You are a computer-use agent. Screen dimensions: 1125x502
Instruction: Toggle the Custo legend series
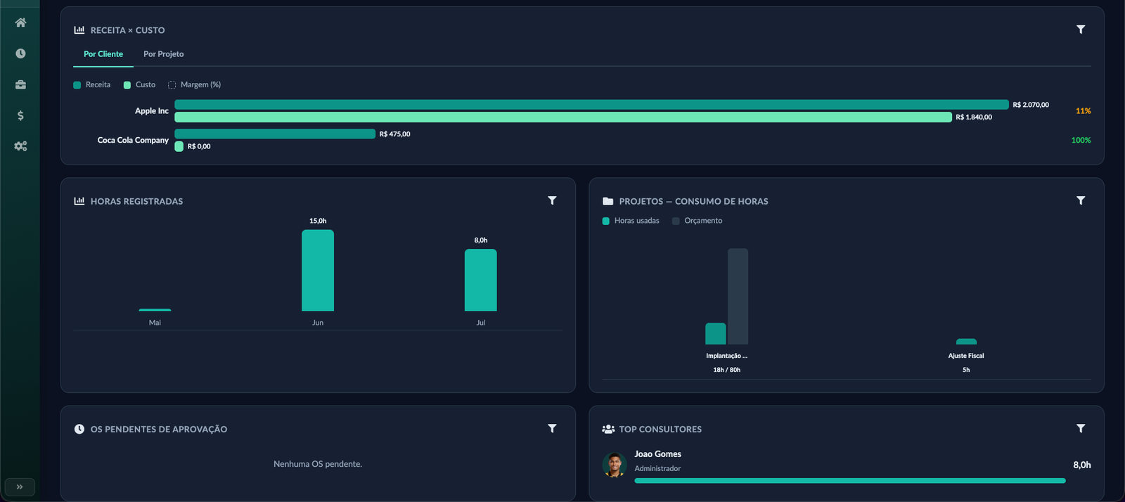click(139, 85)
